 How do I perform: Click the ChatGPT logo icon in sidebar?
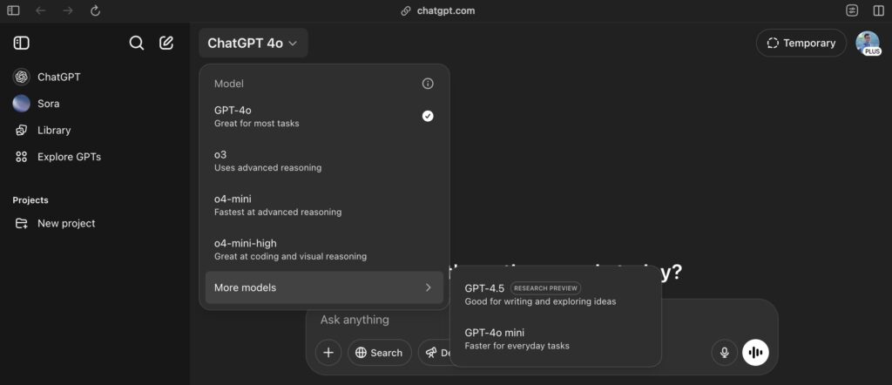pos(21,77)
